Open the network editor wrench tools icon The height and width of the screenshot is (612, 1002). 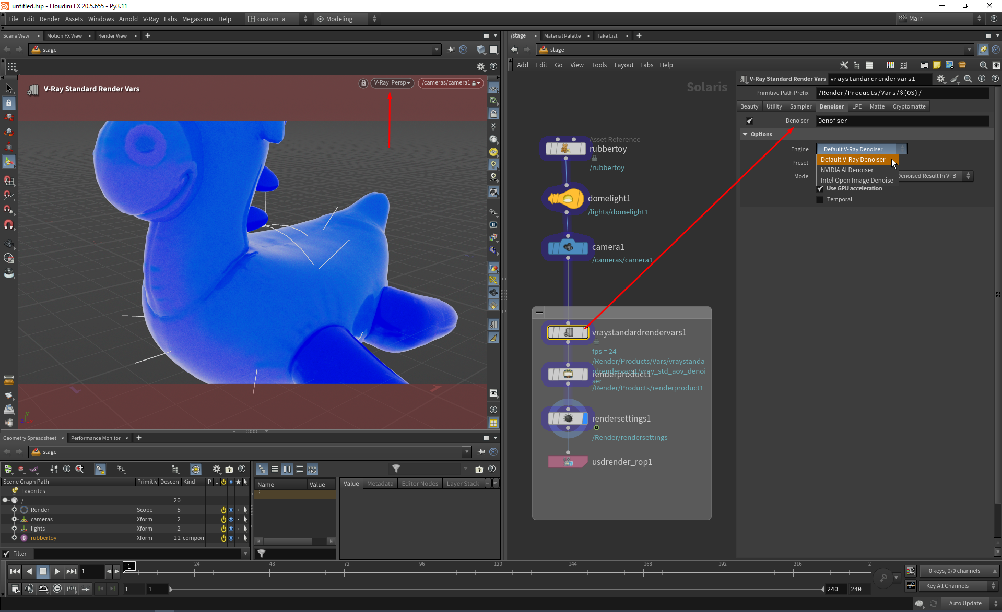point(844,65)
